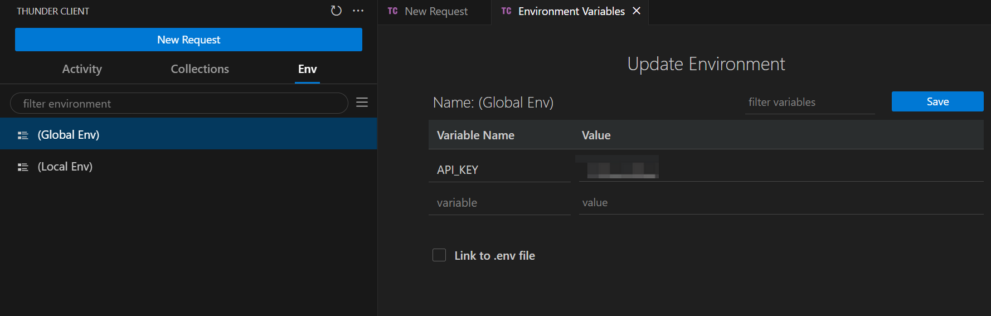
Task: Click the API_KEY variable name field
Action: point(499,170)
